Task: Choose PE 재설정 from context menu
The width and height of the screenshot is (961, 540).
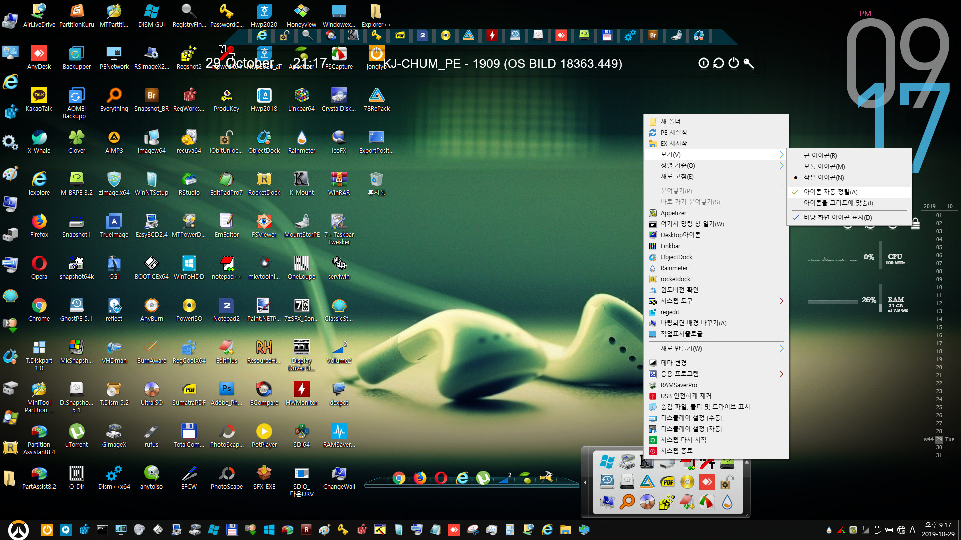Action: (x=716, y=132)
